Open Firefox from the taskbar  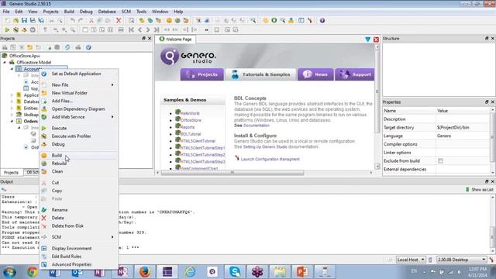point(145,272)
